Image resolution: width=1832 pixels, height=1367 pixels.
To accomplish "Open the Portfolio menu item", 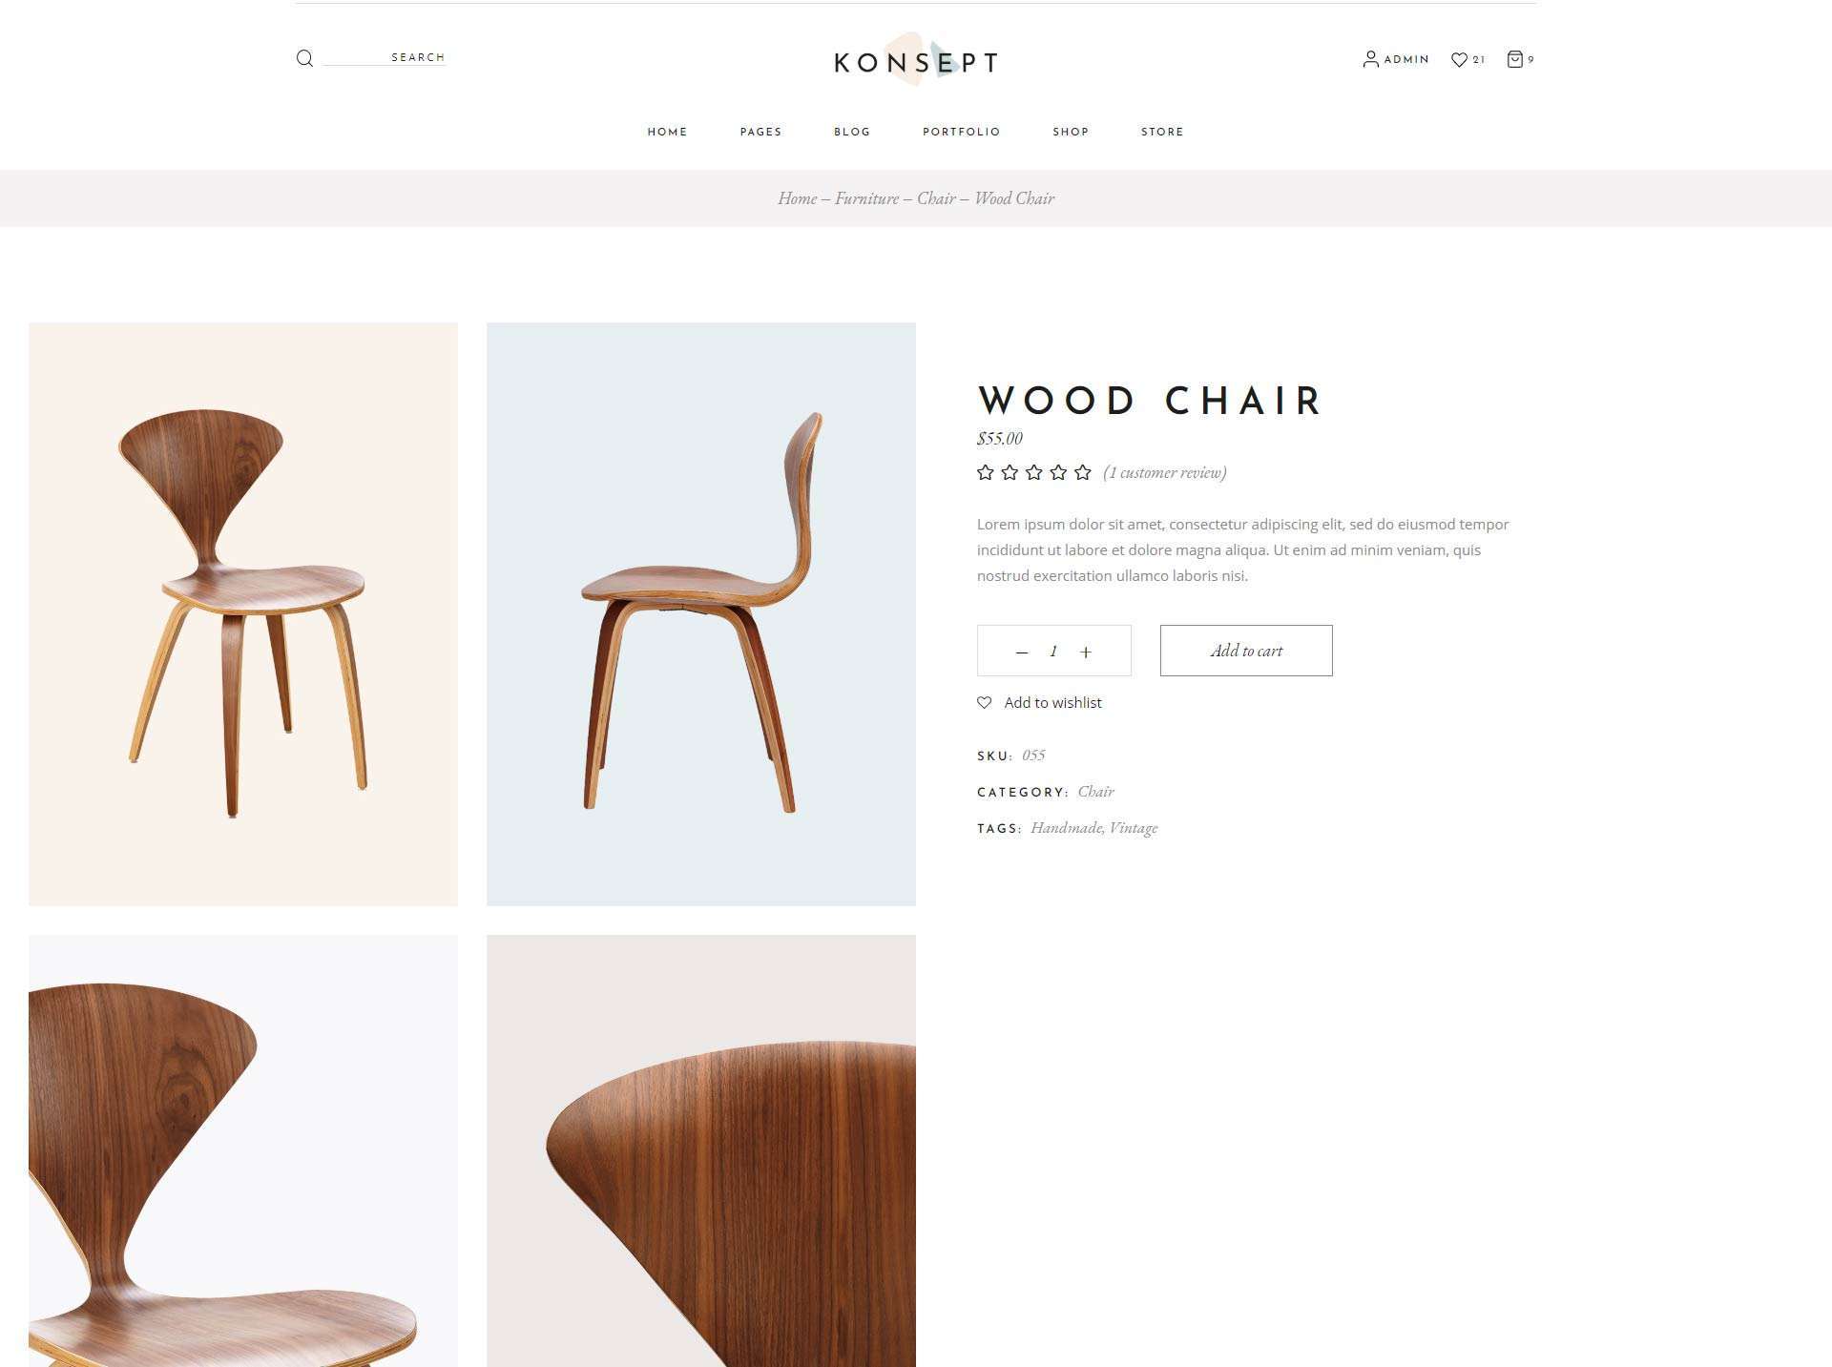I will pyautogui.click(x=961, y=132).
